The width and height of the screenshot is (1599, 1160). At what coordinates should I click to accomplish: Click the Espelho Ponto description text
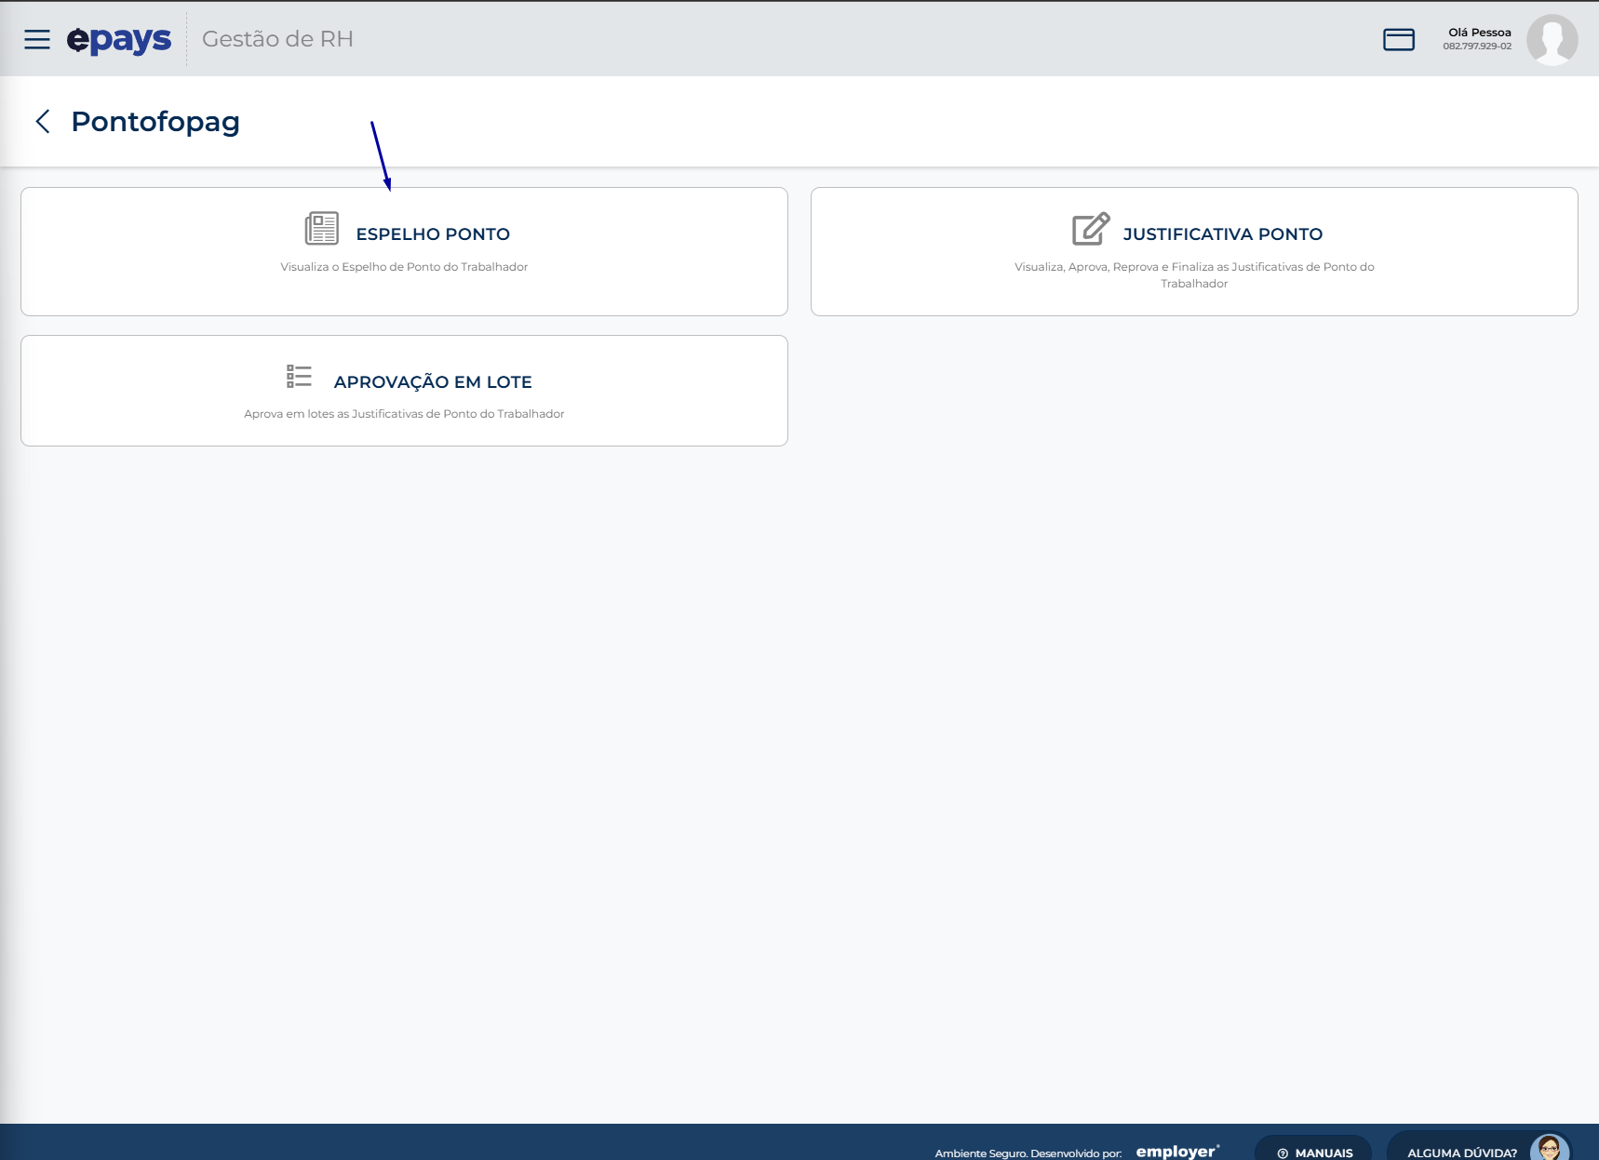coord(404,267)
